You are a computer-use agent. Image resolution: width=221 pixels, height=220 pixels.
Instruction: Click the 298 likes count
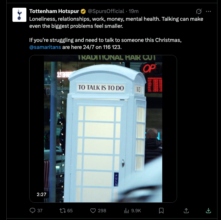(102, 211)
